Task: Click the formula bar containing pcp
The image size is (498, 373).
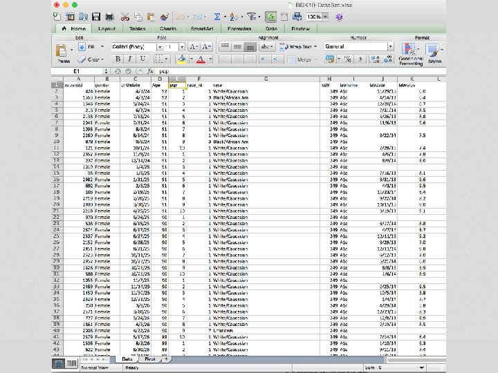Action: [301, 71]
